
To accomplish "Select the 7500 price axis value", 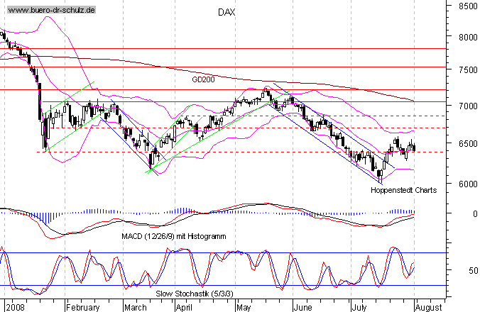I will (x=465, y=70).
